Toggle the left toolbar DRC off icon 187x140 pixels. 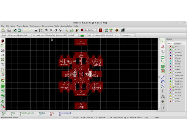pyautogui.click(x=3, y=41)
